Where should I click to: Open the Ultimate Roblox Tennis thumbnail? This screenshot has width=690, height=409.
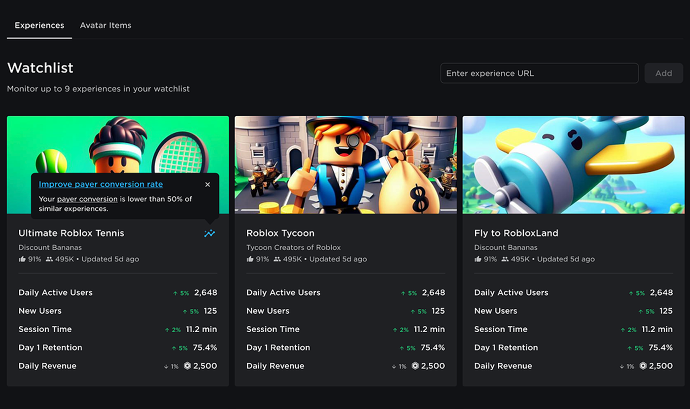pos(118,165)
